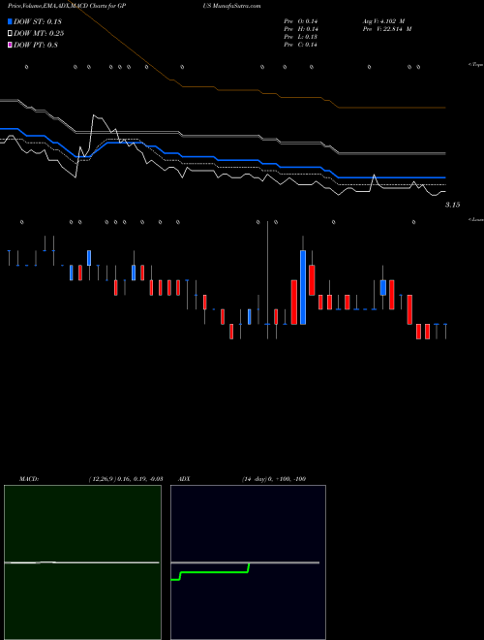
Task: Click the white DOW MT legend swatch
Action: pos(10,34)
